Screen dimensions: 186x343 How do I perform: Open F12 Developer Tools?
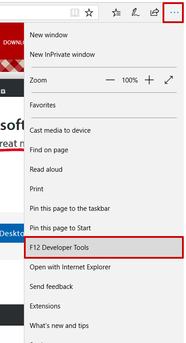click(x=104, y=248)
